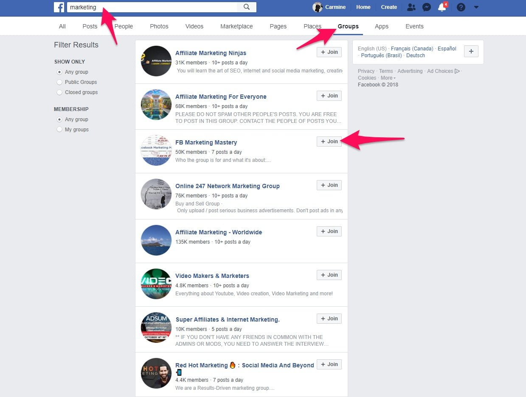Join Online 247 Network Marketing Group
Viewport: 526px width, 397px height.
pos(329,185)
